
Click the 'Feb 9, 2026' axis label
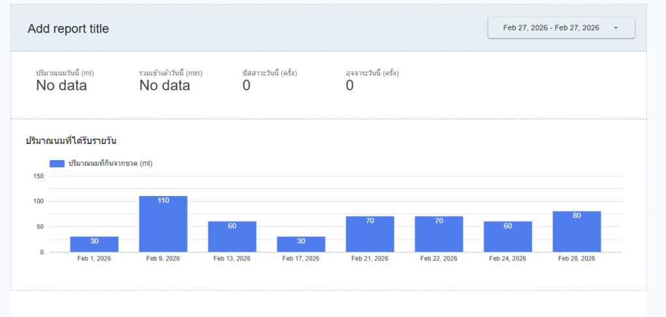pyautogui.click(x=163, y=258)
